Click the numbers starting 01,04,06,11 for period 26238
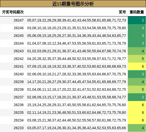This screenshot has height=132, width=146. click(77, 89)
